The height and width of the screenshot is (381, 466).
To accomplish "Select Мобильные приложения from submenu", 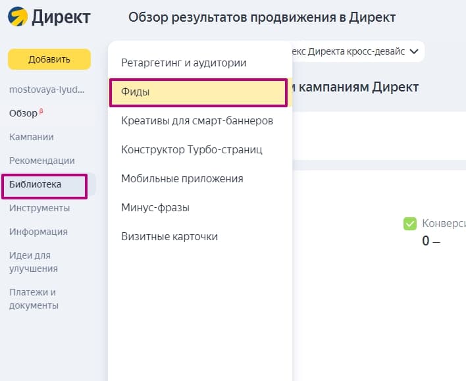I will click(182, 178).
